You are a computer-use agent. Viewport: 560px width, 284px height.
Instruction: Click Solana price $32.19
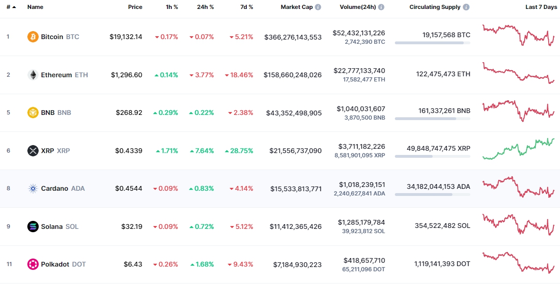[x=132, y=227]
